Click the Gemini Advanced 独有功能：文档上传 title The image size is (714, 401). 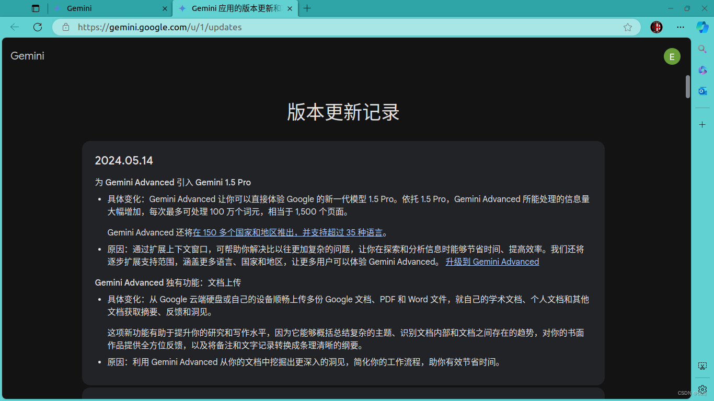click(168, 282)
